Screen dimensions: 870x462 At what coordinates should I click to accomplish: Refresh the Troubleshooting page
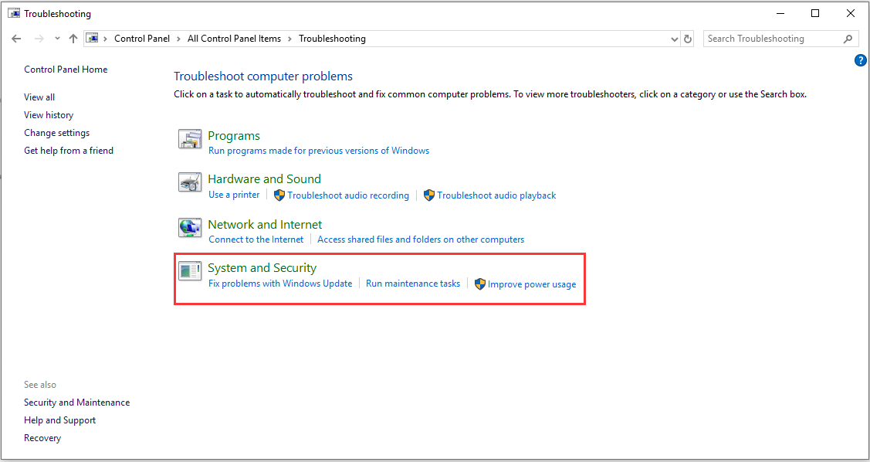point(688,39)
